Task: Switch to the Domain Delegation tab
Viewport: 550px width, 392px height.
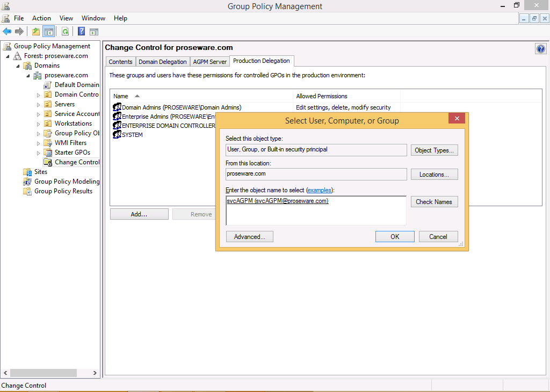Action: 162,62
